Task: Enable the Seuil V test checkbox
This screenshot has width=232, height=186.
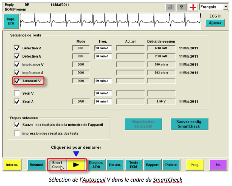Action: pos(17,93)
